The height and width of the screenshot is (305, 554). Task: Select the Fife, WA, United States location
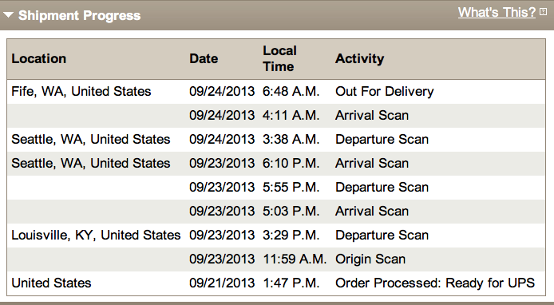(x=81, y=92)
